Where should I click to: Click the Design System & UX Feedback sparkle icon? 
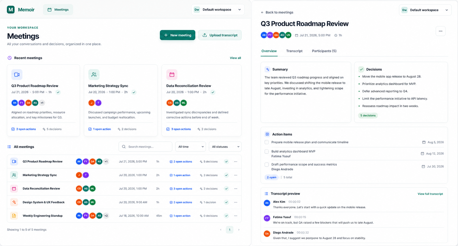pos(14,202)
